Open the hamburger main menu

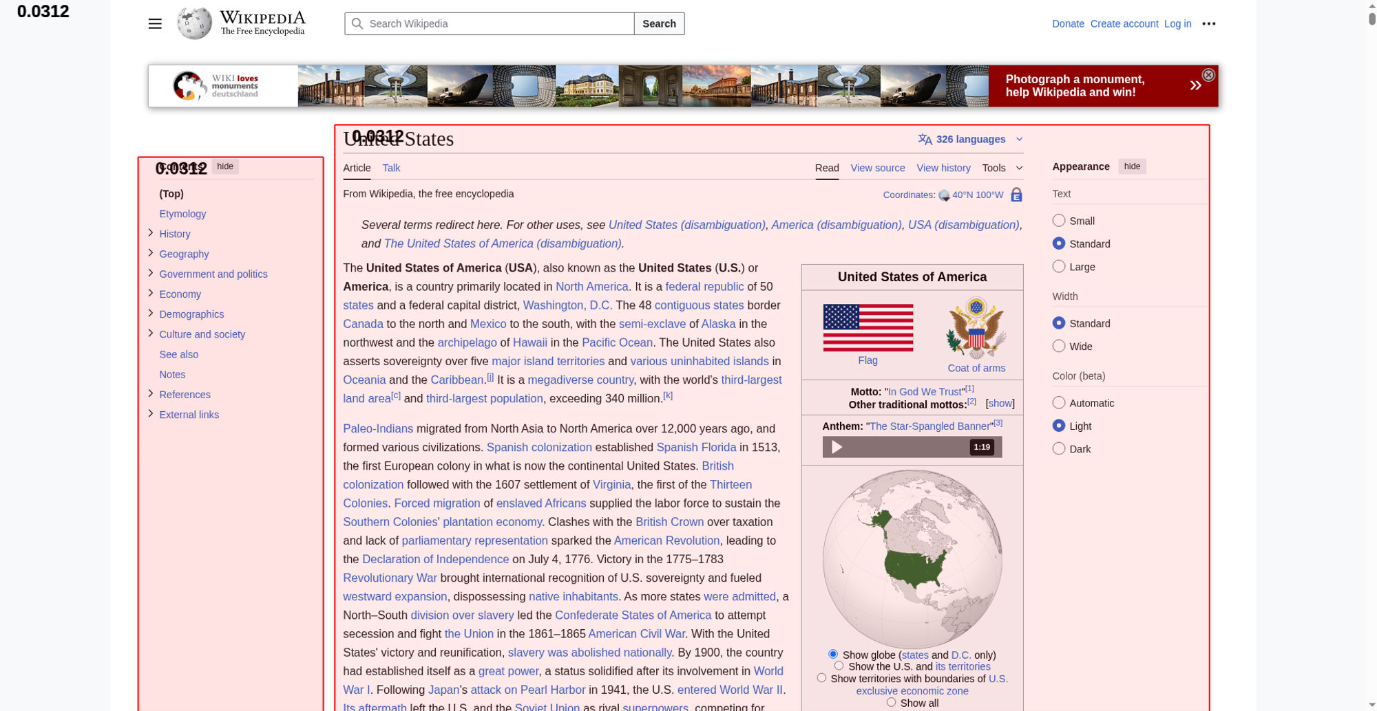pos(155,23)
